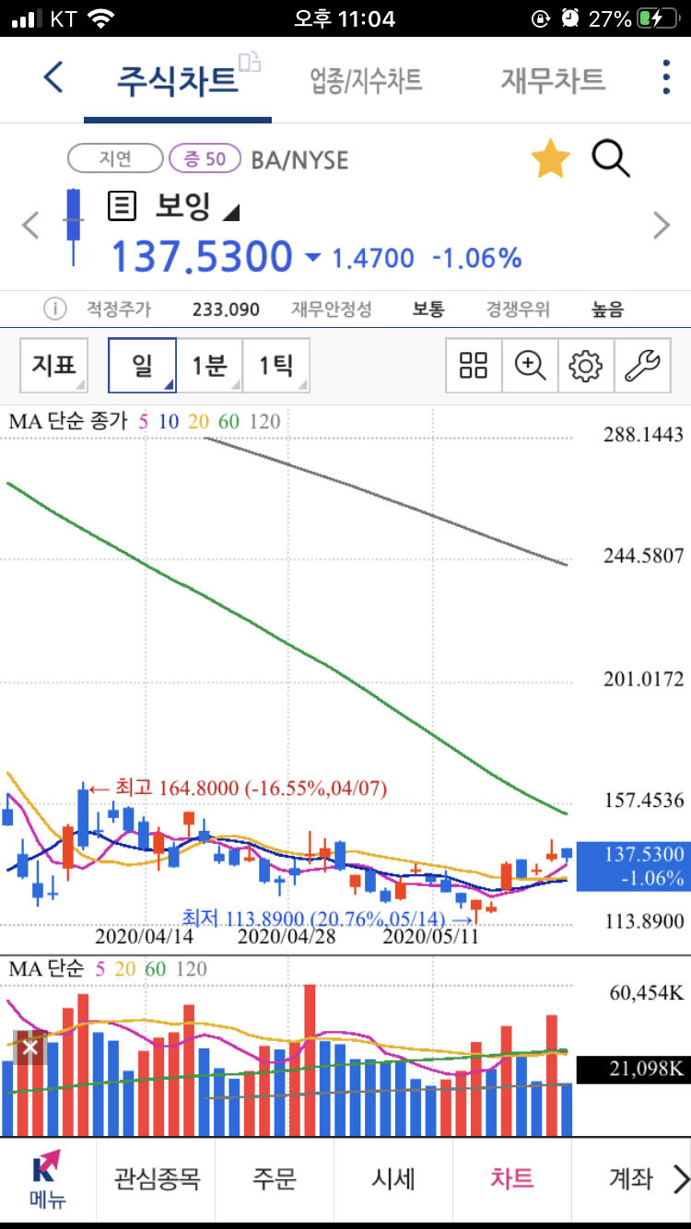Open the wrench chart tools
The image size is (691, 1229).
coord(642,366)
